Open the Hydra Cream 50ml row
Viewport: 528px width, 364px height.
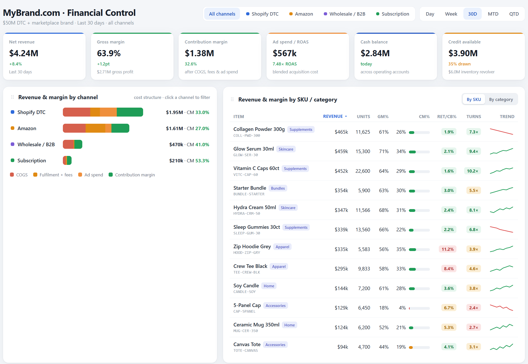pyautogui.click(x=374, y=210)
